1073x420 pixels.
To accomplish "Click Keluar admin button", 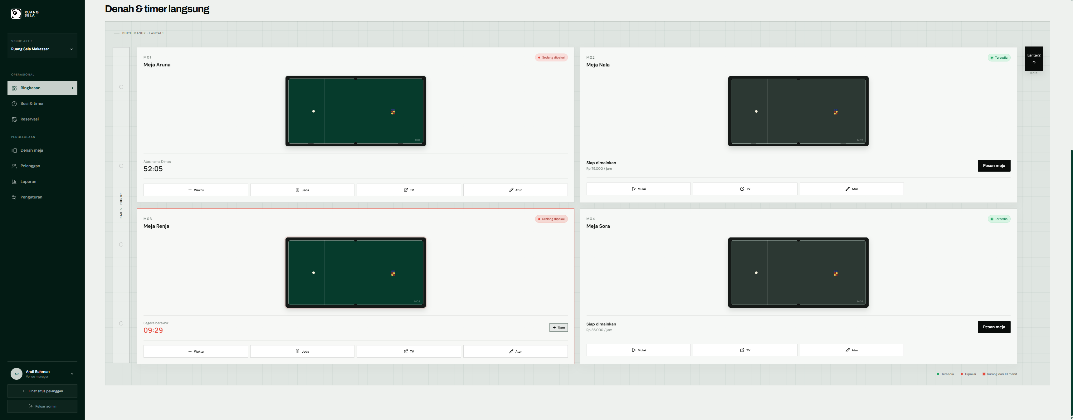I will click(42, 406).
